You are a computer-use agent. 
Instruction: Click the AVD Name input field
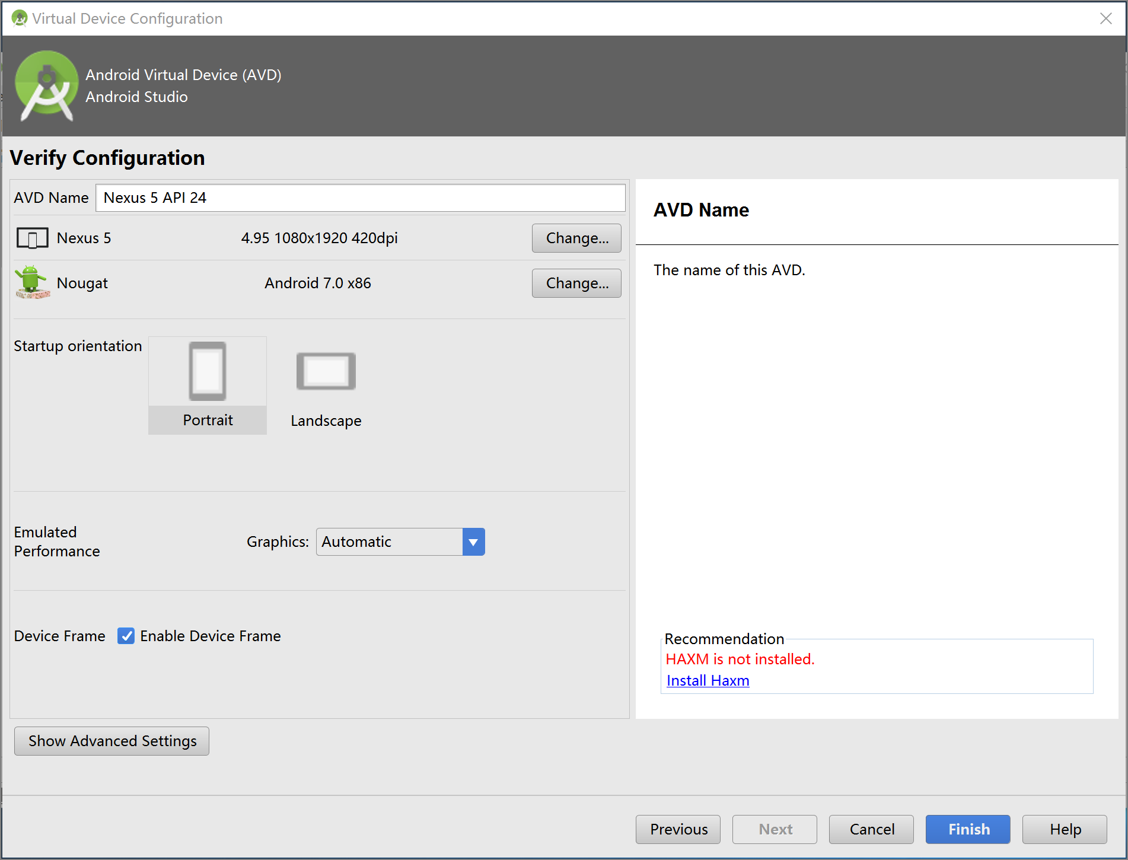360,198
